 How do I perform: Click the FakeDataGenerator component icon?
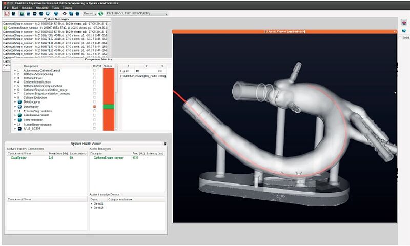pos(20,115)
